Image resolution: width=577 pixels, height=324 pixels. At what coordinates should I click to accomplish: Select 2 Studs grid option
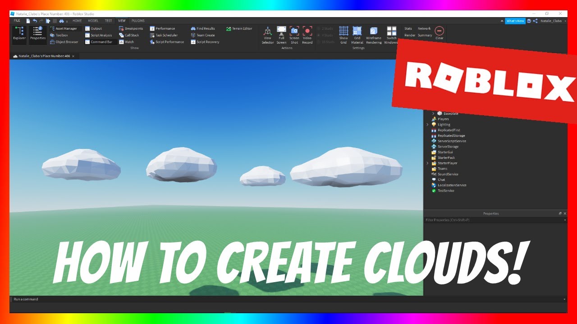[x=325, y=28]
